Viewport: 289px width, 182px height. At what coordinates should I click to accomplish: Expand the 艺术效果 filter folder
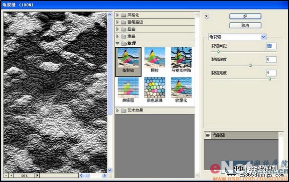click(118, 110)
